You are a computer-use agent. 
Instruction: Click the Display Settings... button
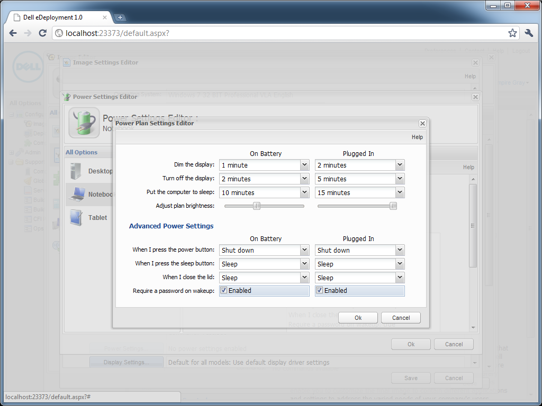(127, 362)
